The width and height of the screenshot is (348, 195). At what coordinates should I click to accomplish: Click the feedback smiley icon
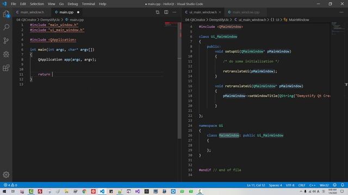[335, 185]
